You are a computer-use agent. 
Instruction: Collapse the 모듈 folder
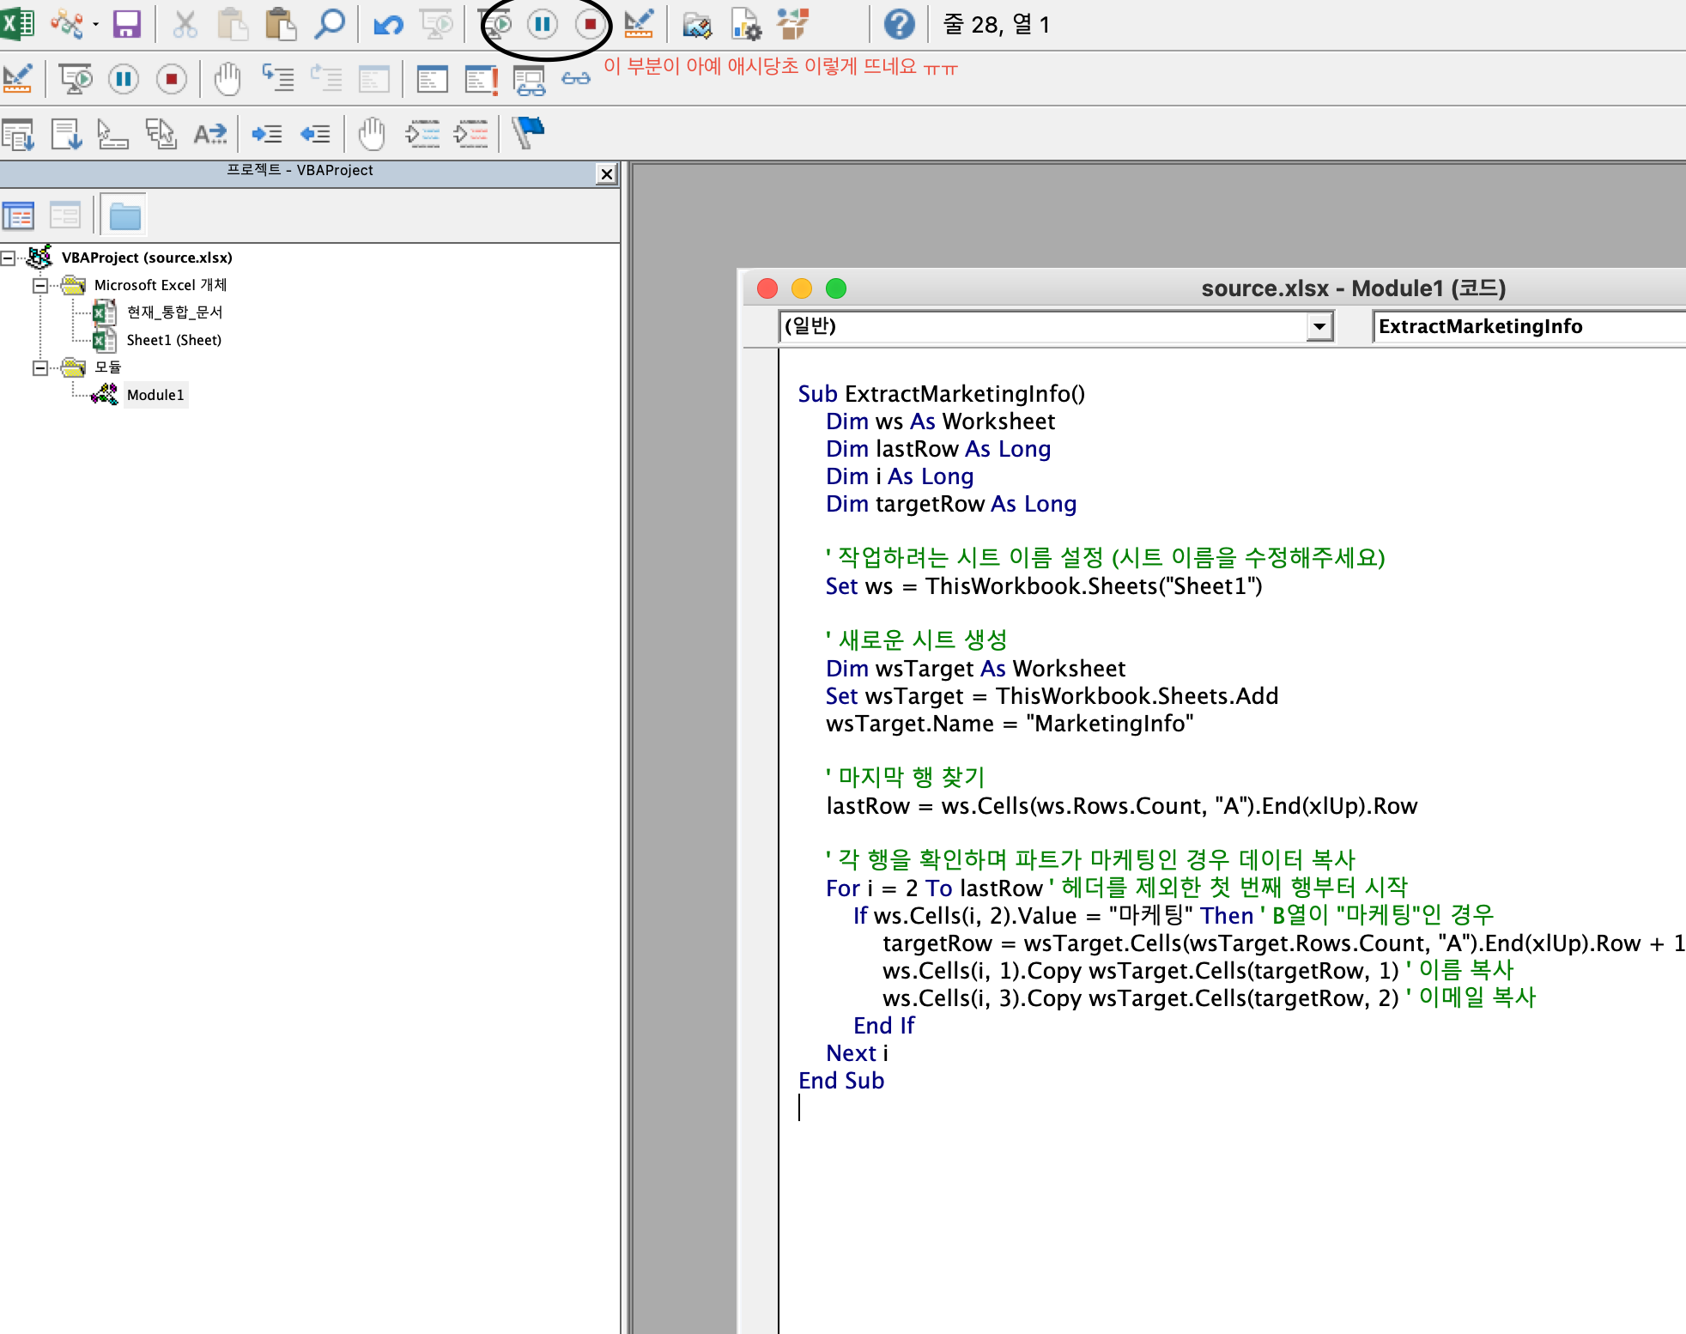coord(39,367)
